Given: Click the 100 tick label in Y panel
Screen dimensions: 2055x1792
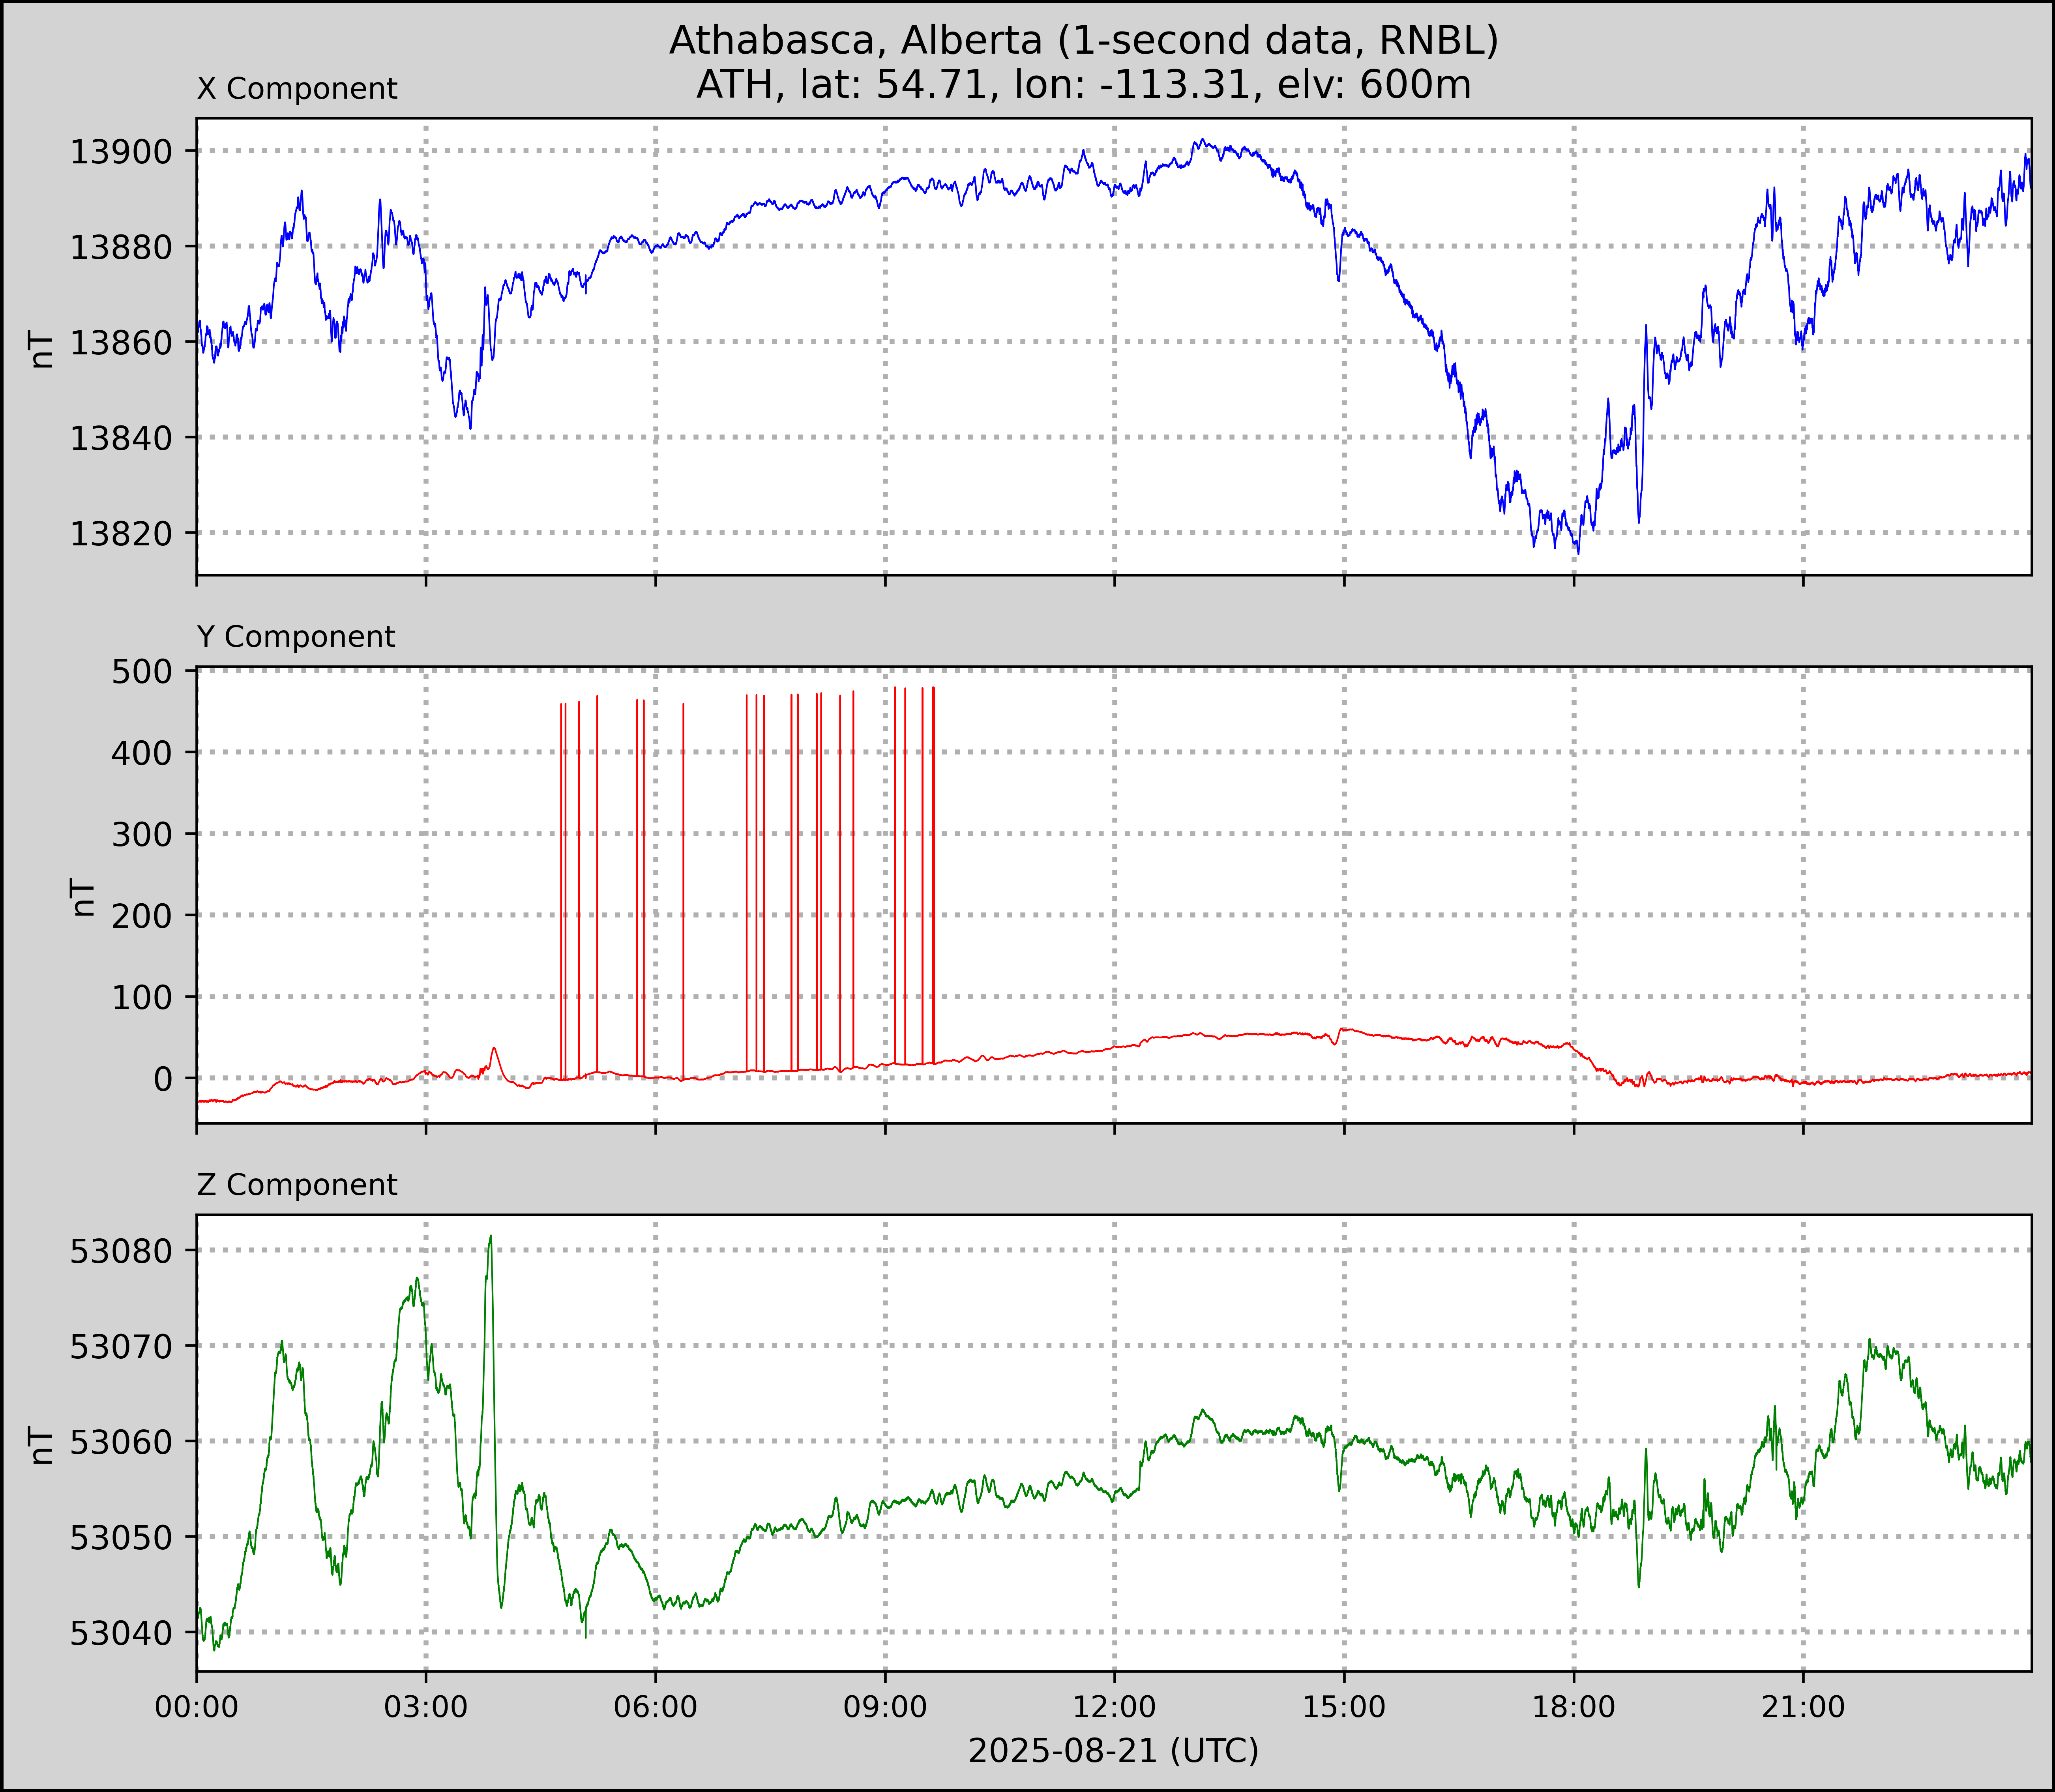Looking at the screenshot, I should click(x=142, y=997).
